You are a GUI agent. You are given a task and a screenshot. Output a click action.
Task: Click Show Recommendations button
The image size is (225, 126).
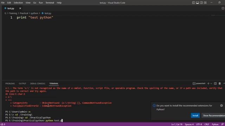coord(214,115)
